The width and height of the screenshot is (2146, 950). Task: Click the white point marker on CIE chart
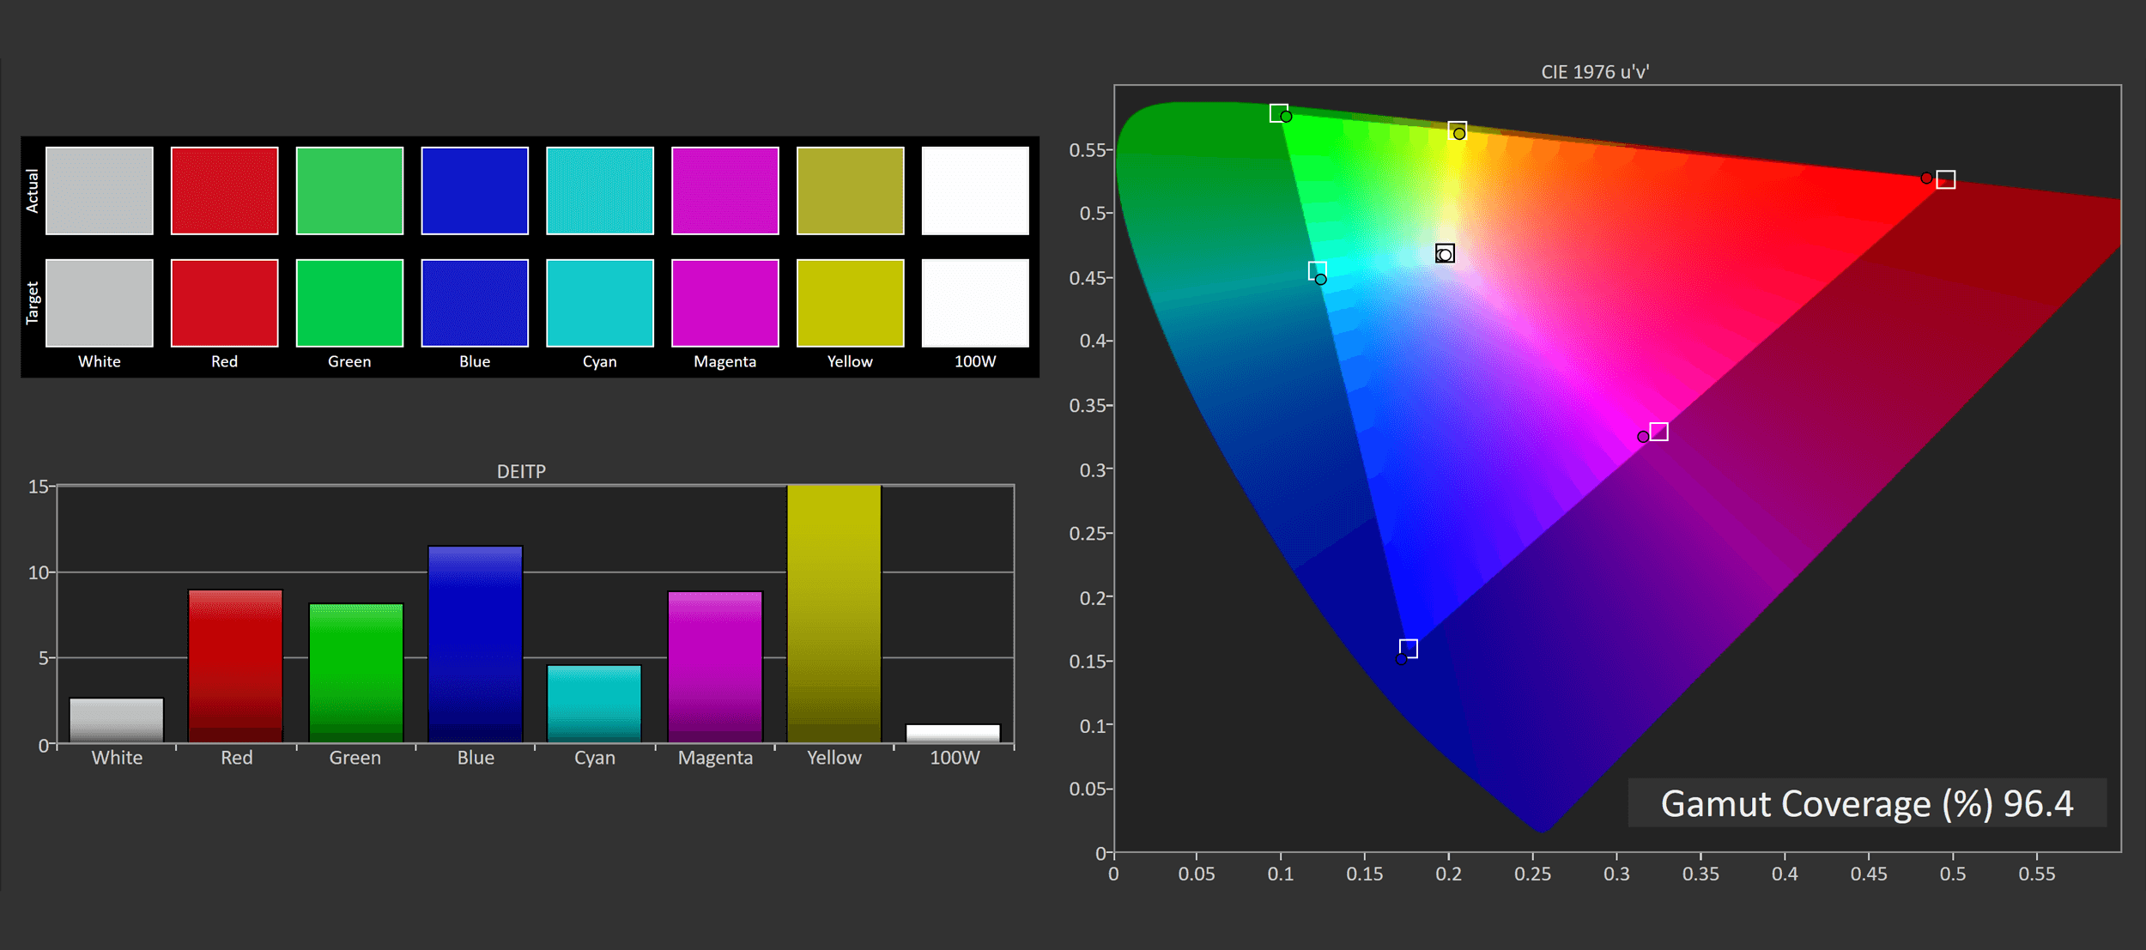click(1445, 253)
